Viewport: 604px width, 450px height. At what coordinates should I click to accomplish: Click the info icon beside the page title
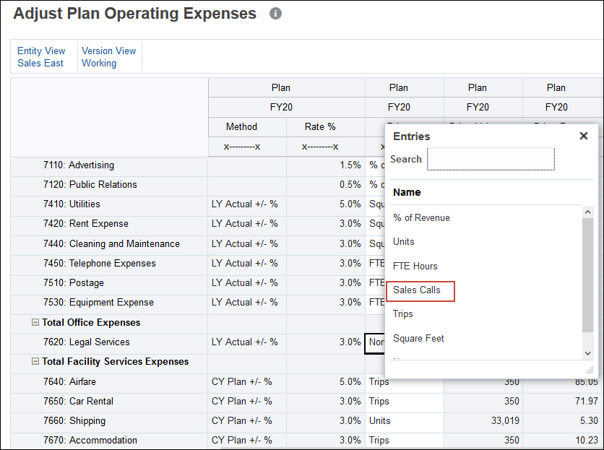275,13
